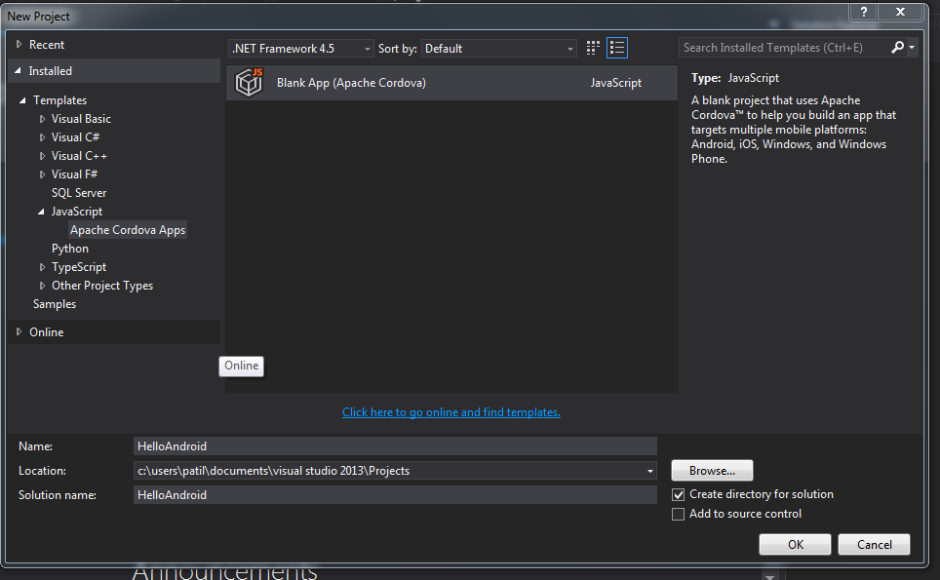940x580 pixels.
Task: Expand the Visual F# node arrow
Action: click(42, 174)
